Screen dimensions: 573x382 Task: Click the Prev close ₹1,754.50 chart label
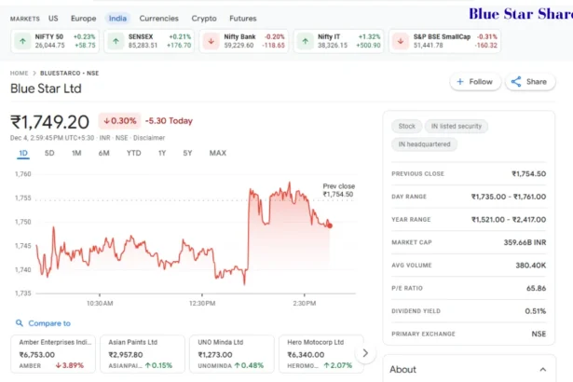[339, 190]
